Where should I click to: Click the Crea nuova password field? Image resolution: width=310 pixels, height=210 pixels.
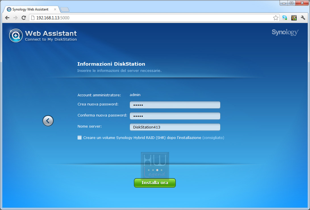click(175, 105)
